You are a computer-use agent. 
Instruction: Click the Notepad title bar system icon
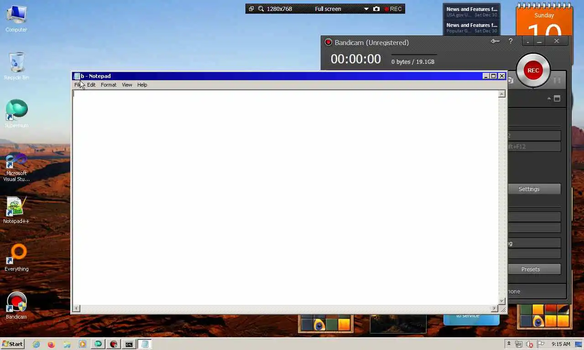click(77, 76)
